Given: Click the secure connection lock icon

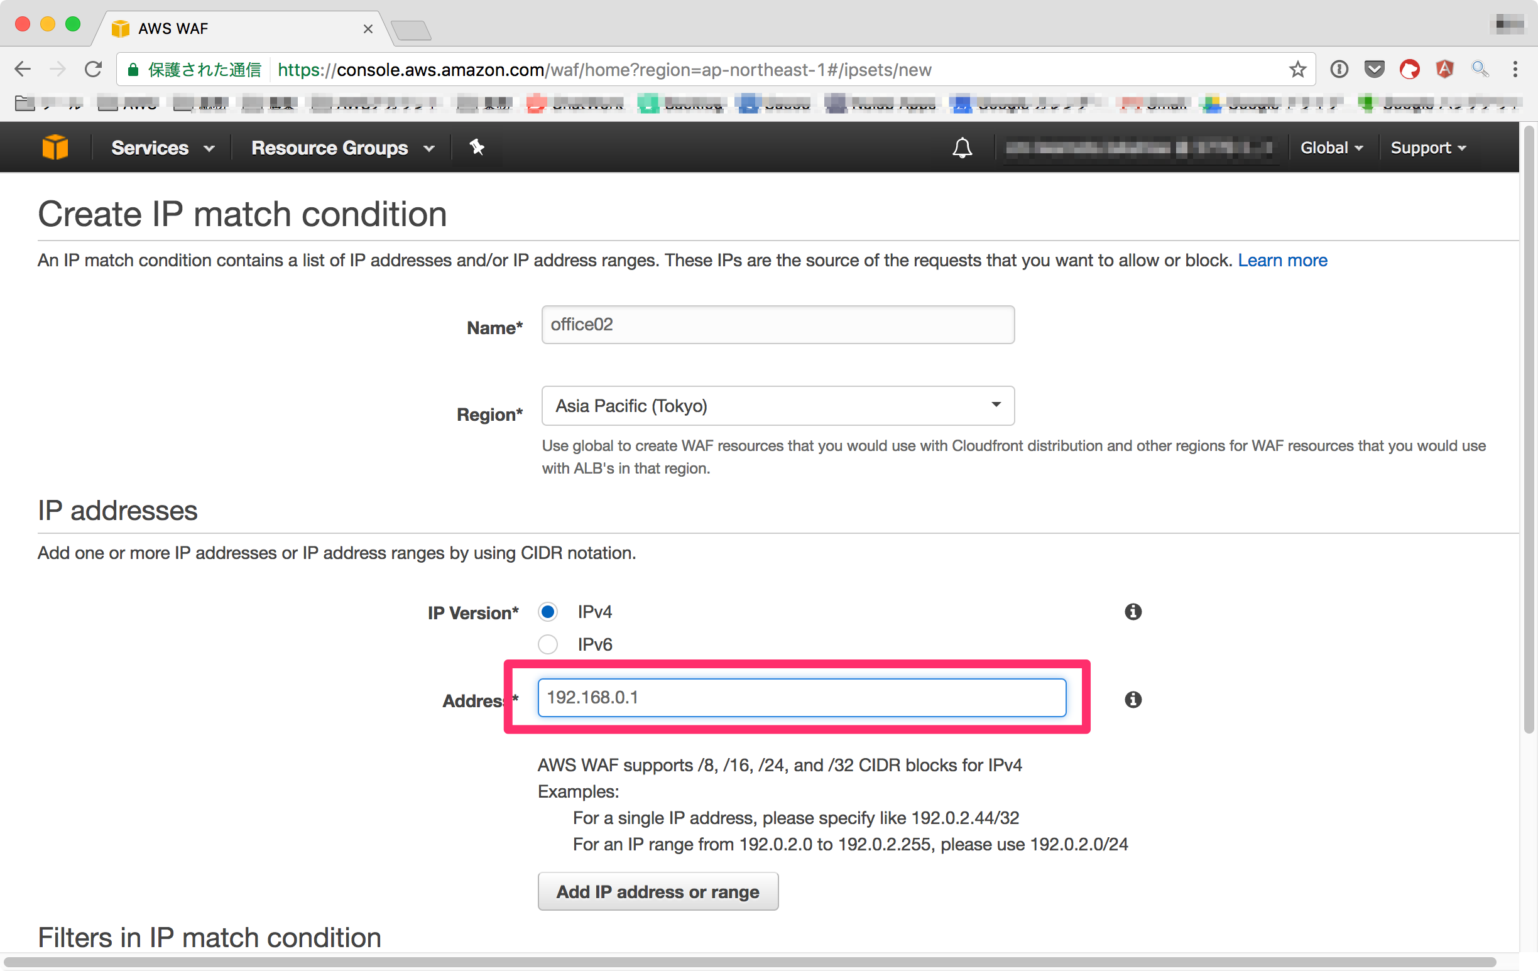Looking at the screenshot, I should [133, 69].
